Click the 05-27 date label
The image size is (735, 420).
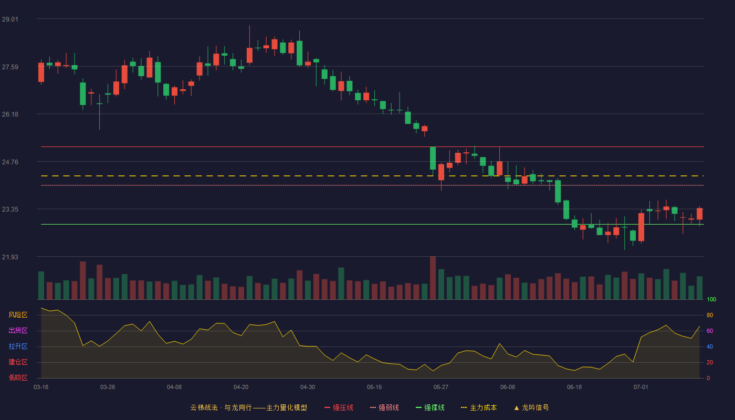(x=441, y=387)
